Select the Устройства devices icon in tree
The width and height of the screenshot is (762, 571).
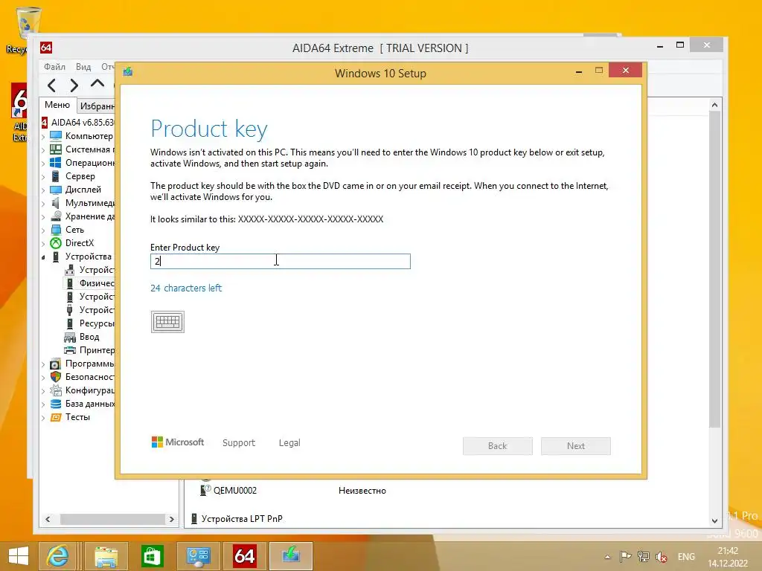[56, 257]
